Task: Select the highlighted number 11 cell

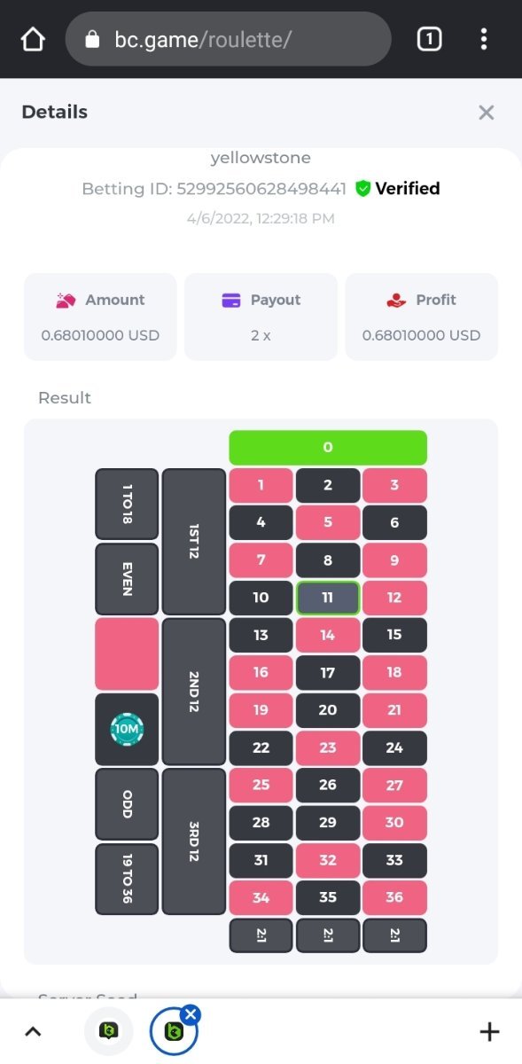Action: pos(328,598)
